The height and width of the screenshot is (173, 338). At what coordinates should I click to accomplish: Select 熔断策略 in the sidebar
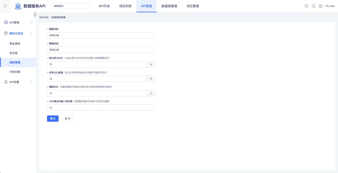pos(18,63)
